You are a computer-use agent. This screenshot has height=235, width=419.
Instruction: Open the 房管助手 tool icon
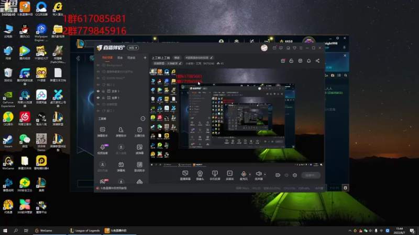point(121,132)
